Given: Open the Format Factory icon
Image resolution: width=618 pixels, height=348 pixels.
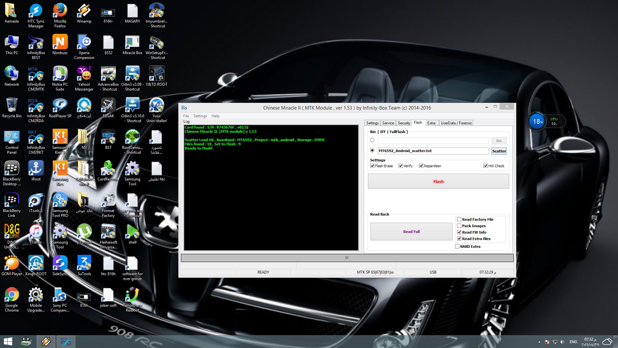Looking at the screenshot, I should coord(108,205).
